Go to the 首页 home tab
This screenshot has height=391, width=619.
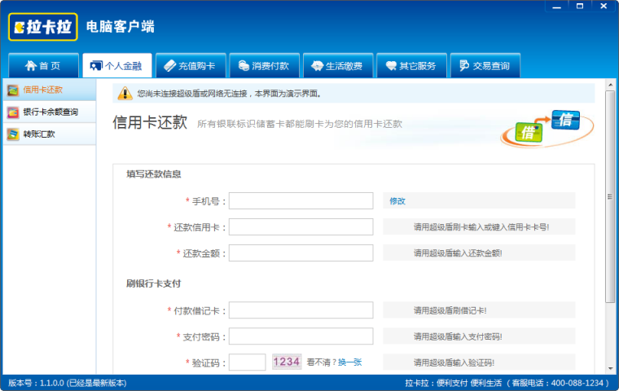pyautogui.click(x=42, y=66)
